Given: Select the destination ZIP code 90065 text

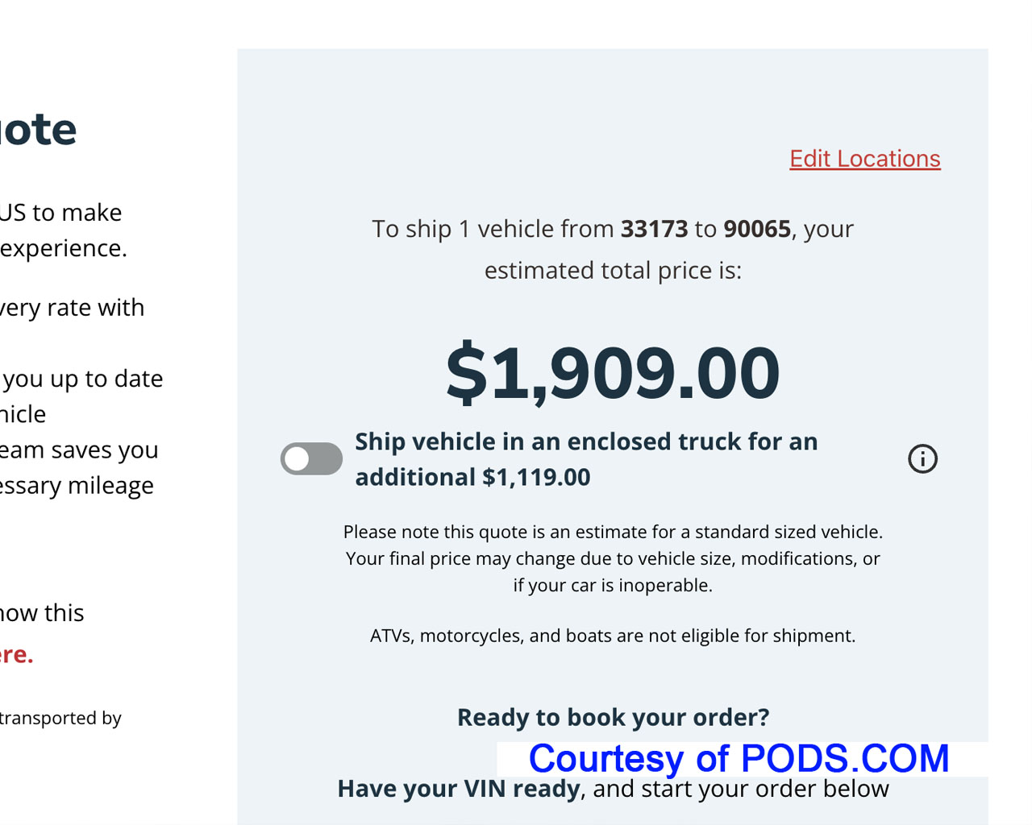Looking at the screenshot, I should pos(755,229).
